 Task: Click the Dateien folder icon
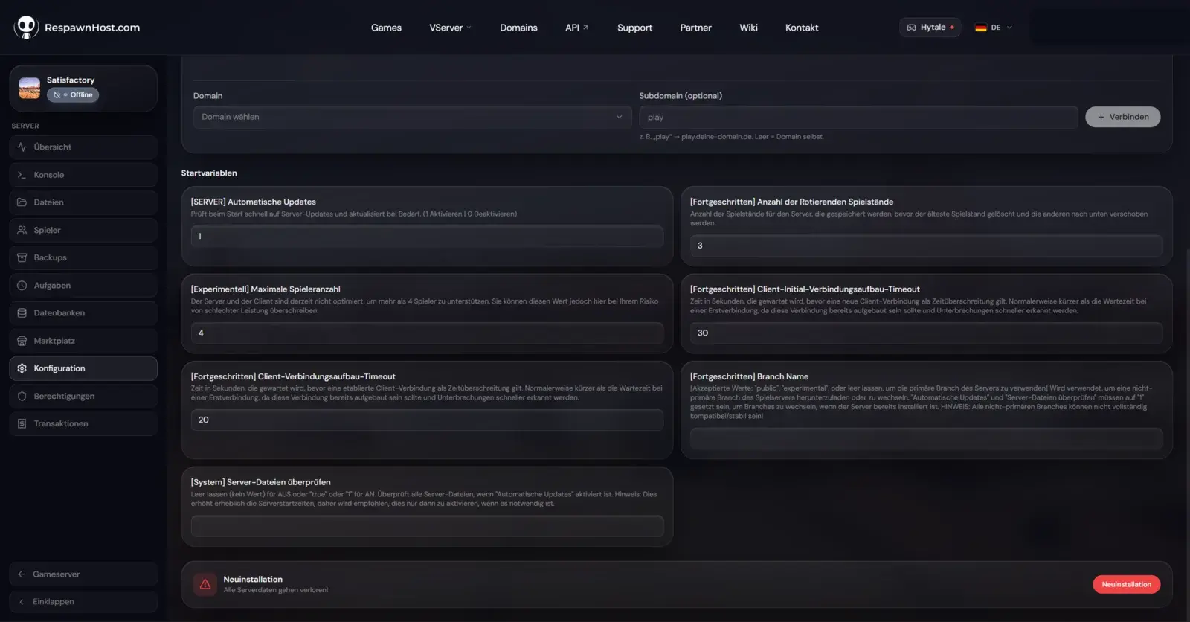(22, 202)
